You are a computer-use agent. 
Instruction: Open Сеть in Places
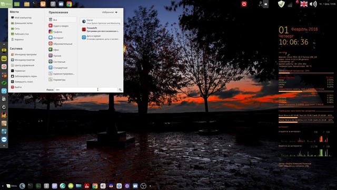click(x=15, y=28)
